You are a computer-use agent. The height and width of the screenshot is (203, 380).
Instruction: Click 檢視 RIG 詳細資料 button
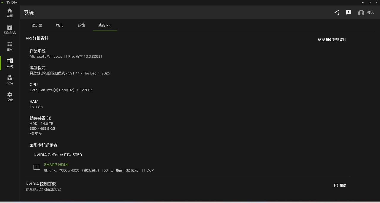(332, 39)
